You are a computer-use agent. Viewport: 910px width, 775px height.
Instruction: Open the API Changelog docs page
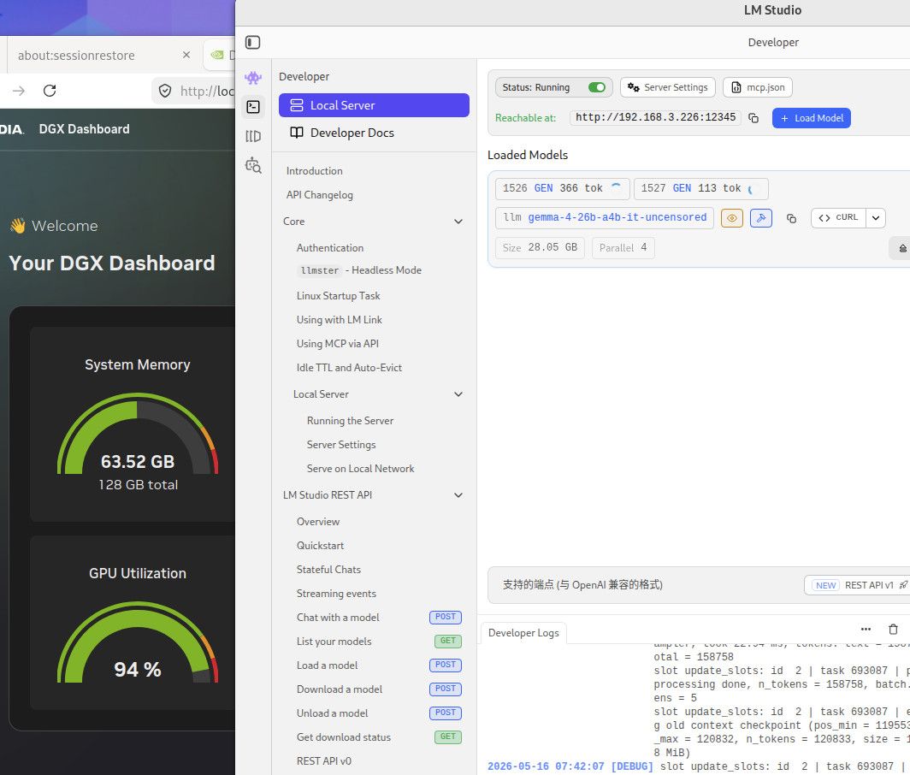(320, 195)
